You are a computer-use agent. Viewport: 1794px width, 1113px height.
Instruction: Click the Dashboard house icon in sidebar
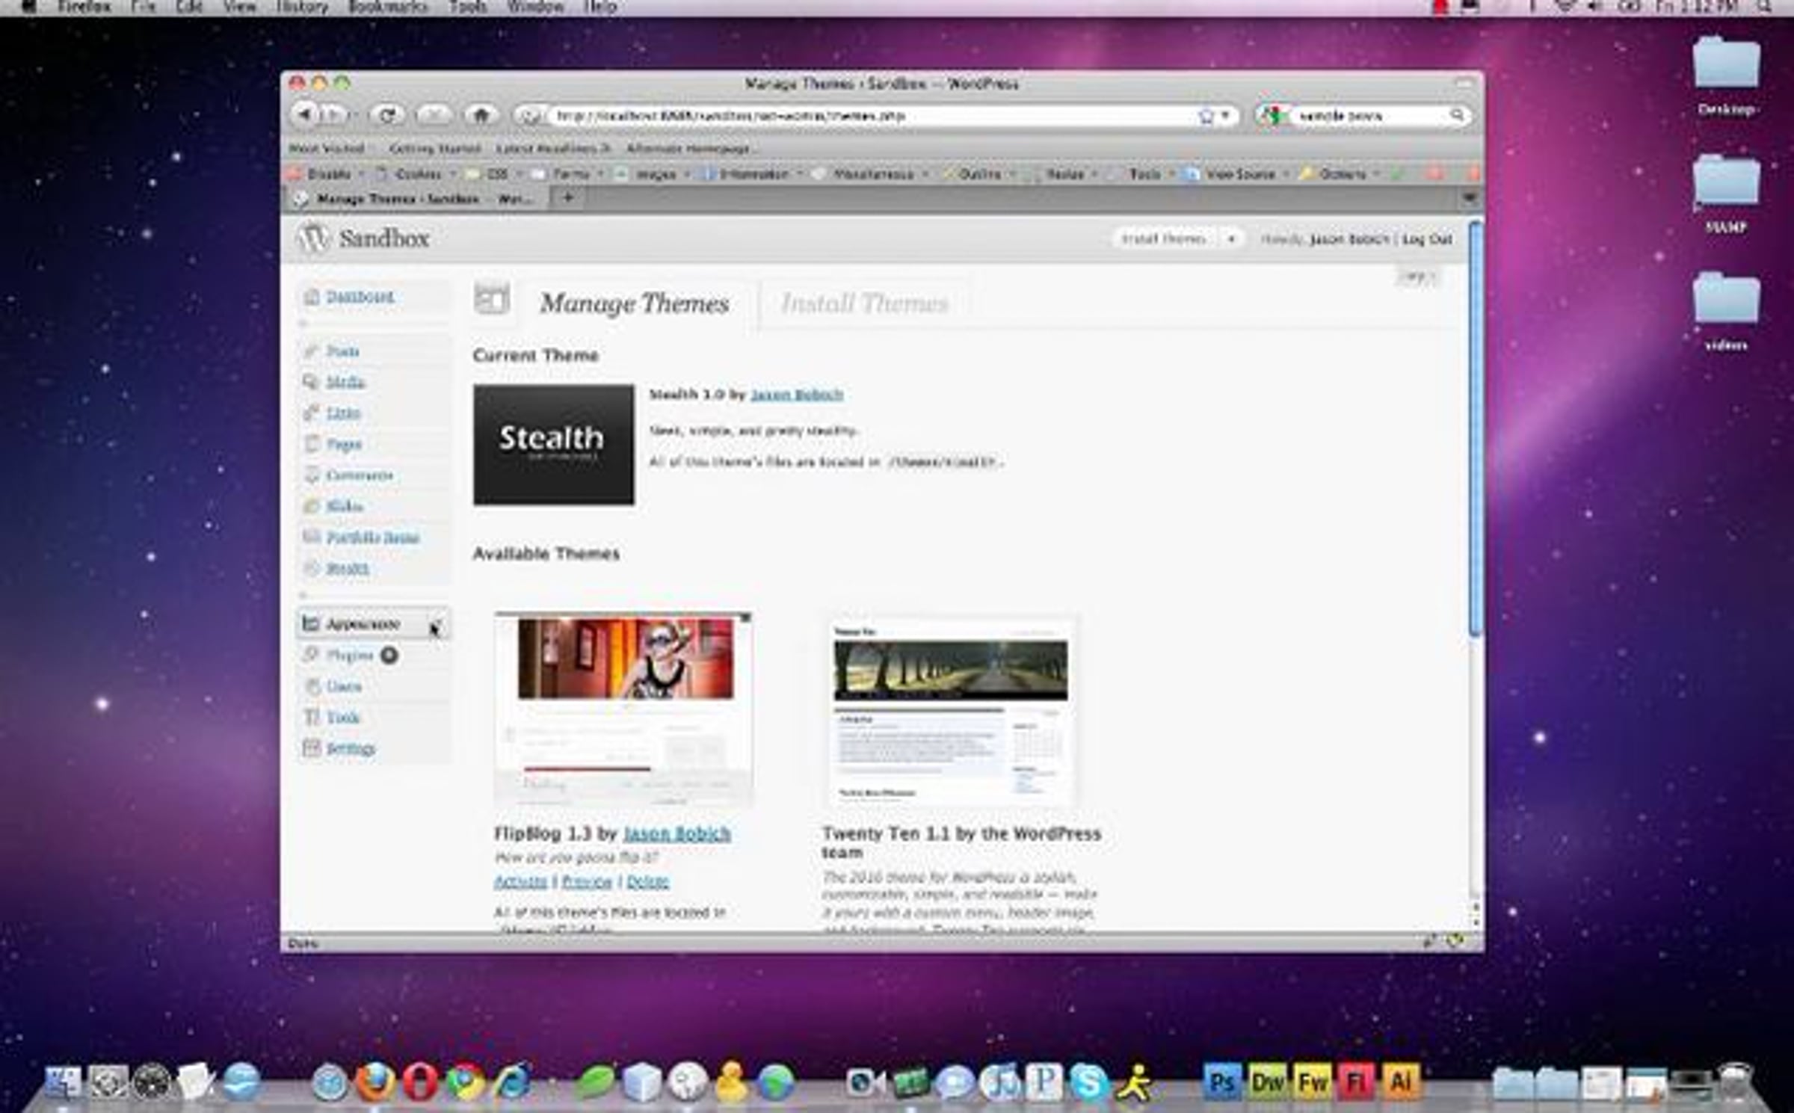[312, 297]
